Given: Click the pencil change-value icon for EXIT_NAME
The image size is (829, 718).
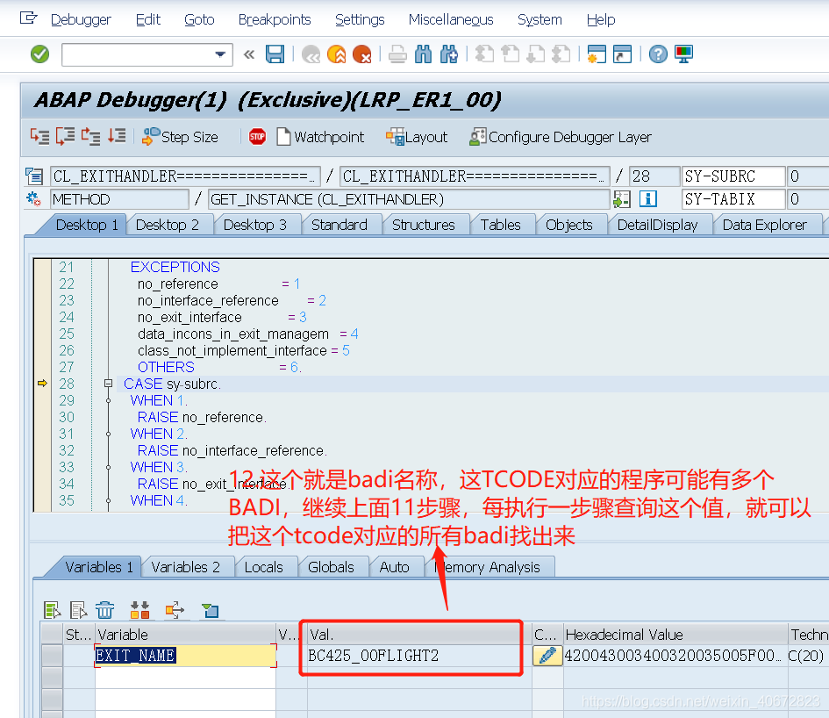Looking at the screenshot, I should (547, 656).
